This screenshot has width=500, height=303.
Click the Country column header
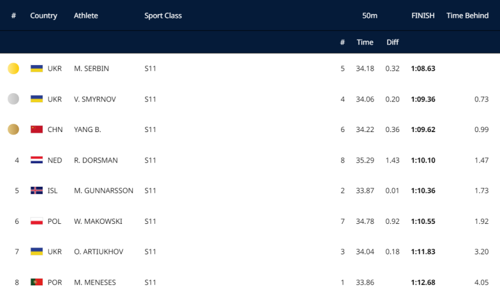coord(43,16)
